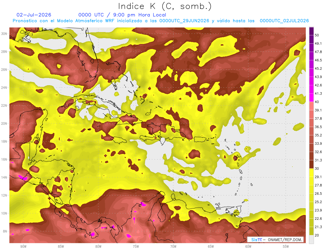Click the legend value 46.5

point(318,60)
